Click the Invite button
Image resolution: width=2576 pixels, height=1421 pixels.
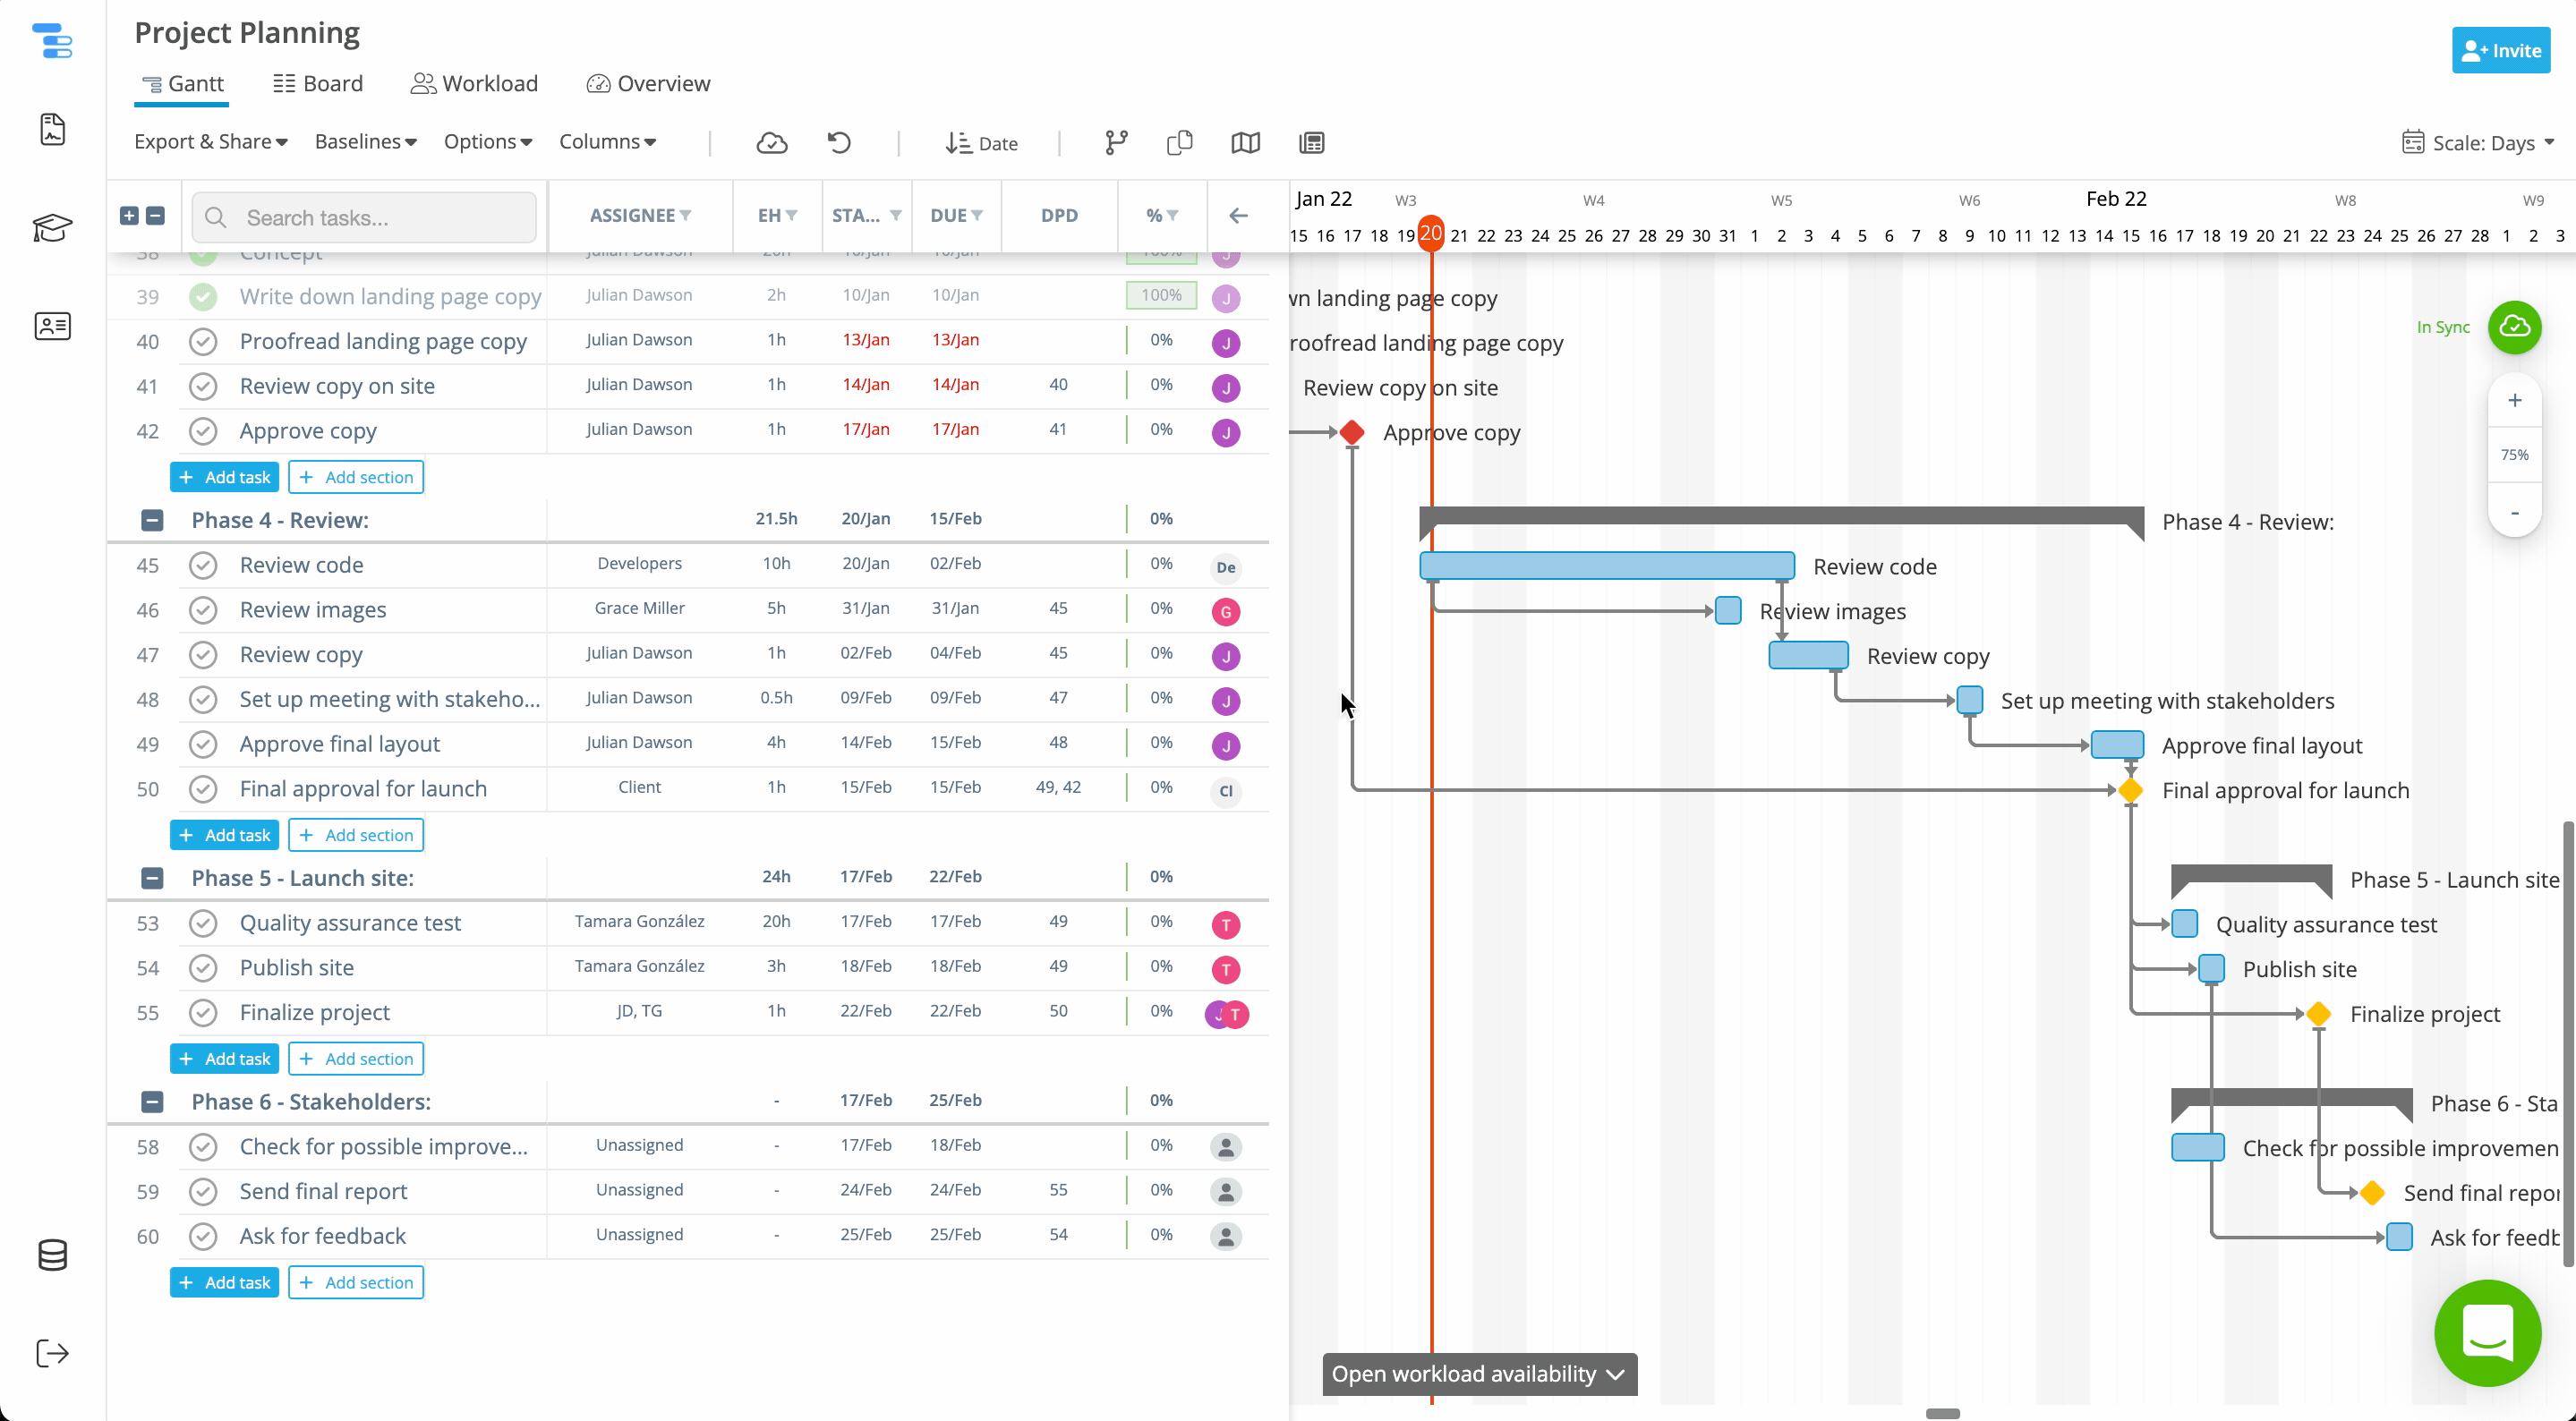(x=2500, y=50)
